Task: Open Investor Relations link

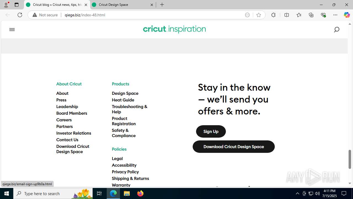Action: click(74, 133)
